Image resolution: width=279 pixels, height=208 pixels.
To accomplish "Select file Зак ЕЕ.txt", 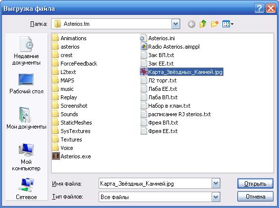I will pyautogui.click(x=157, y=64).
